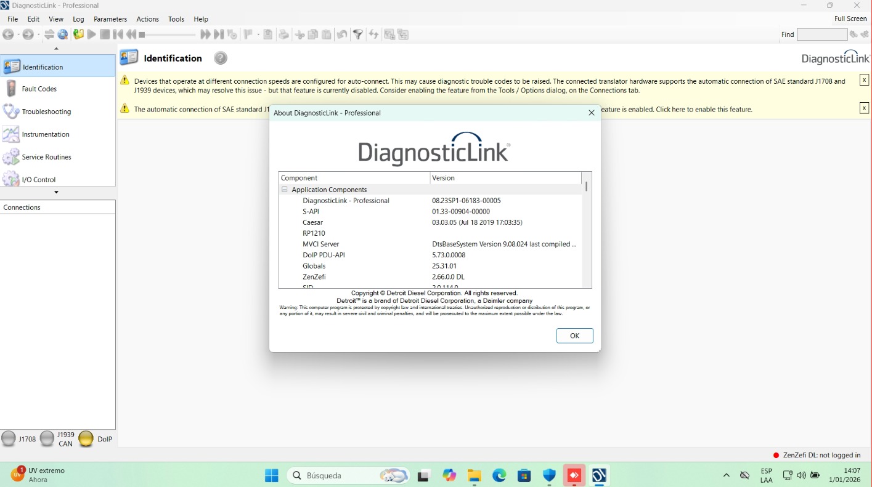Open the Edit menu
Image resolution: width=872 pixels, height=487 pixels.
33,19
